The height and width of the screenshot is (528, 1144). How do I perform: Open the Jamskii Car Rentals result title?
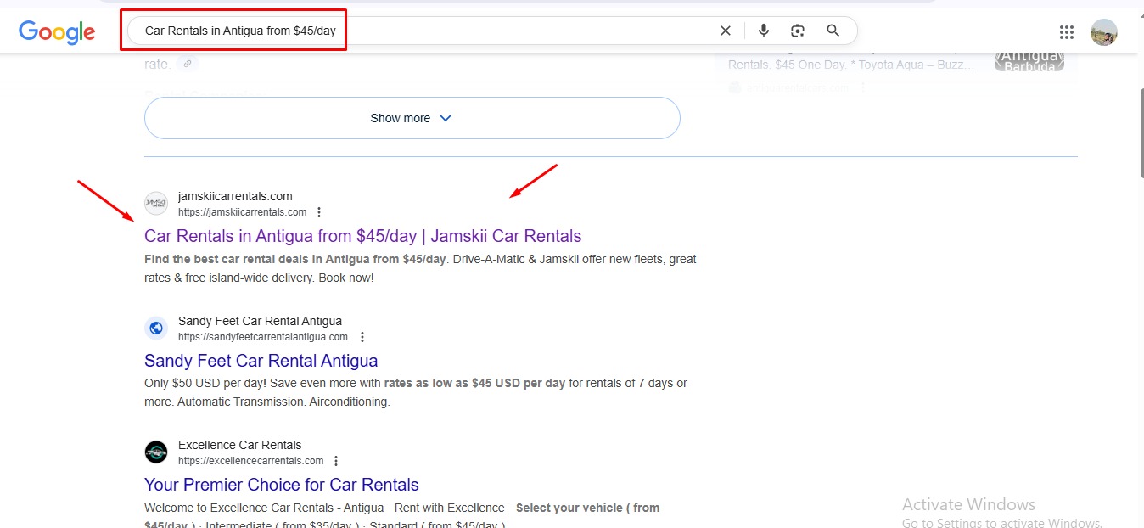(362, 236)
